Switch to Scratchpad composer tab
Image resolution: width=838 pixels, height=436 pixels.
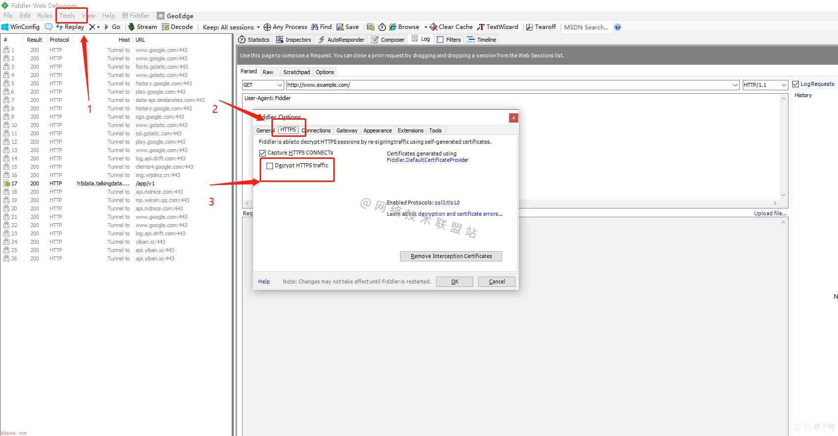tap(297, 72)
